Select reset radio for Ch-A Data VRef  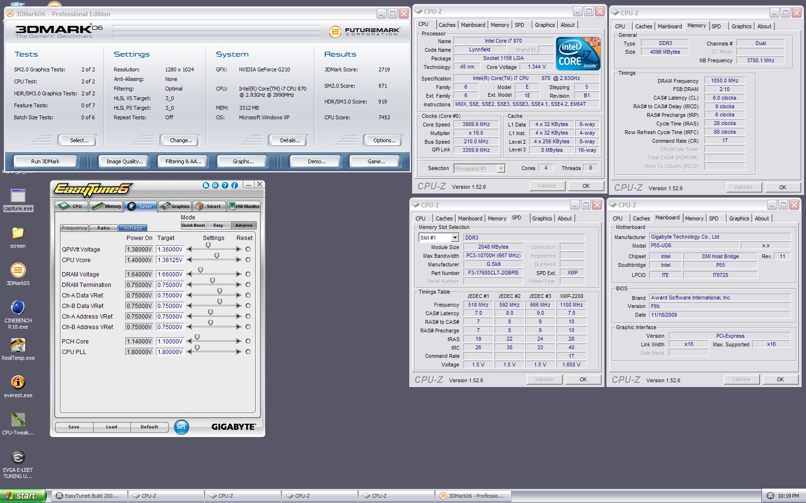[248, 295]
